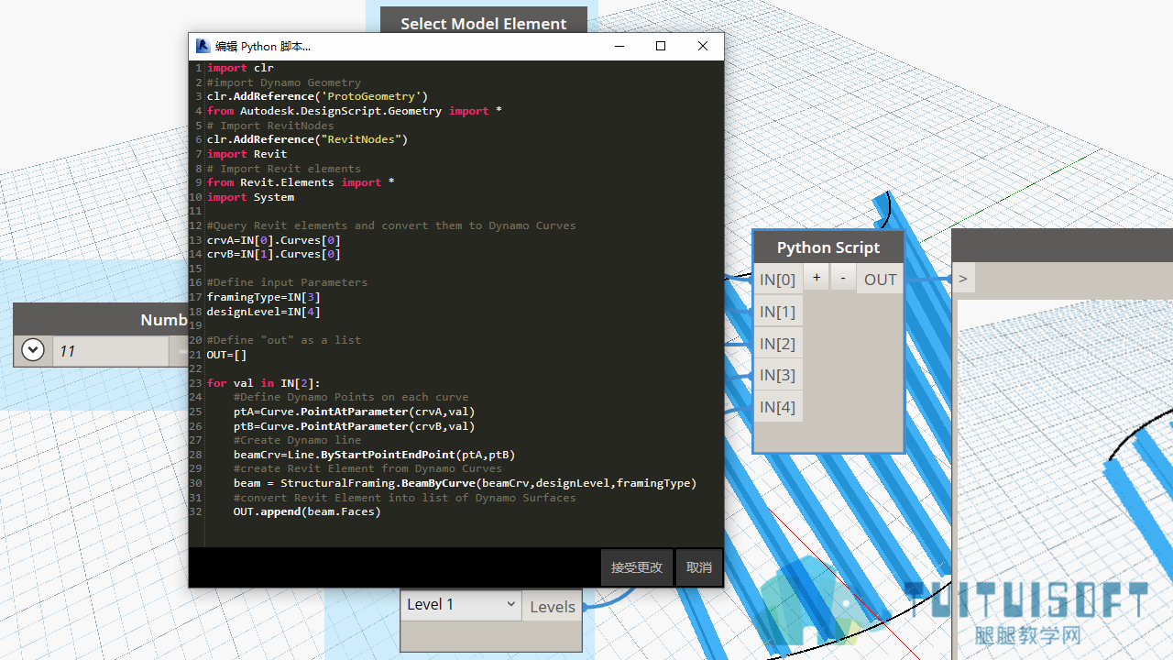Maximize the Python script editor window
Viewport: 1173px width, 660px height.
pyautogui.click(x=661, y=46)
